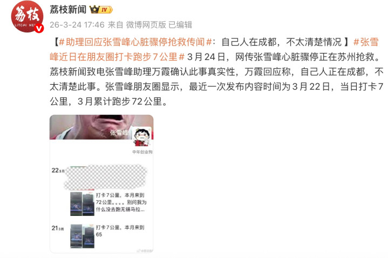The height and width of the screenshot is (258, 388).
Task: Click the 26-3-24 17:46 post timestamp
Action: [77, 25]
